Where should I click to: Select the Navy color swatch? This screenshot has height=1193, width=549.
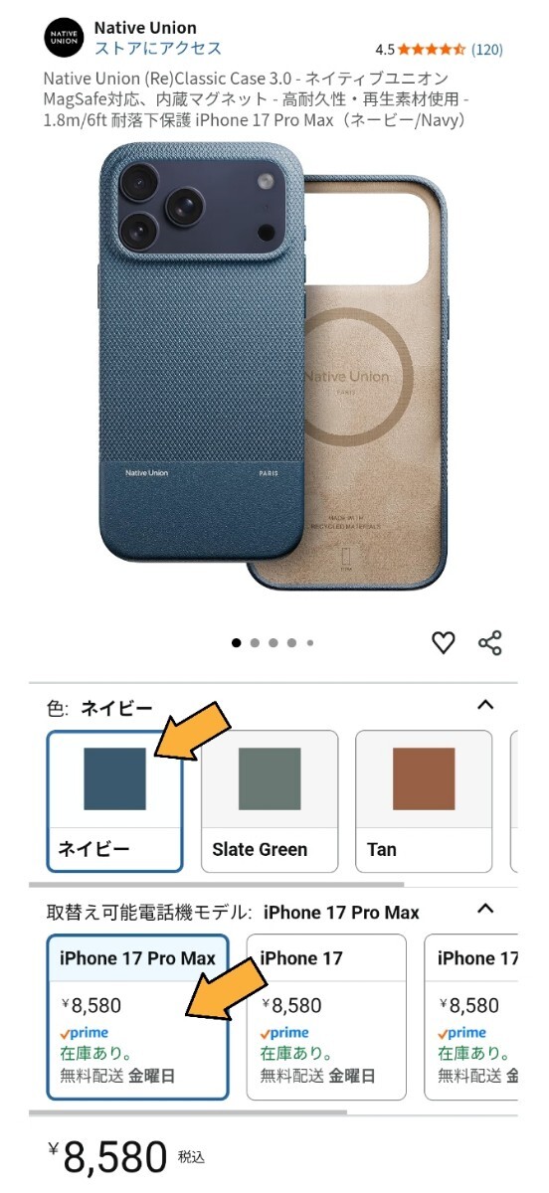coord(115,801)
